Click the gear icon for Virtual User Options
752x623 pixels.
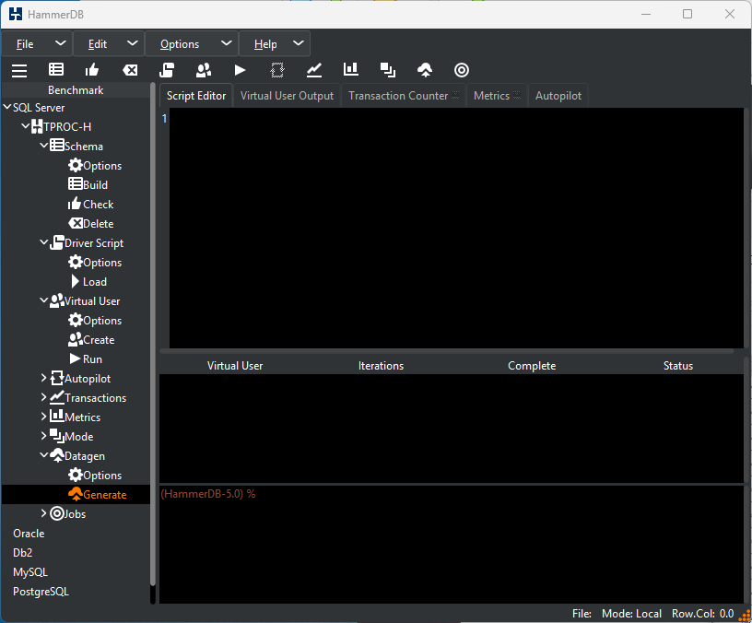[76, 320]
